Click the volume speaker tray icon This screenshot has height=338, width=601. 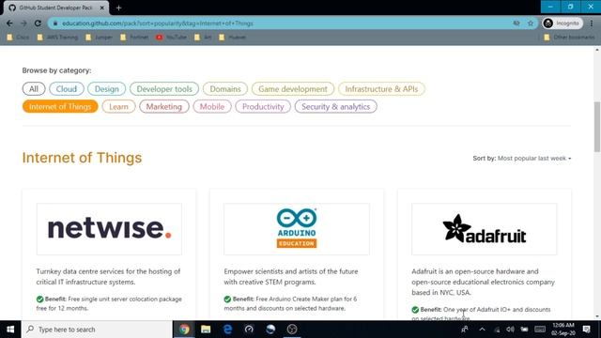point(510,330)
